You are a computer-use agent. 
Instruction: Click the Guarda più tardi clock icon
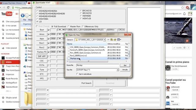[3, 38]
